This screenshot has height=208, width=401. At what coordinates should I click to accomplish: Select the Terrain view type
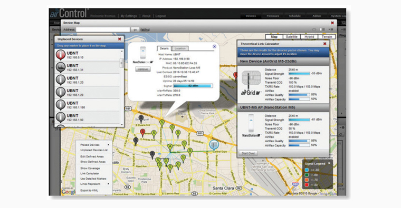tap(327, 37)
